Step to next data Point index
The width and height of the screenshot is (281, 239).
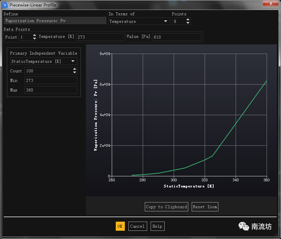[35, 35]
